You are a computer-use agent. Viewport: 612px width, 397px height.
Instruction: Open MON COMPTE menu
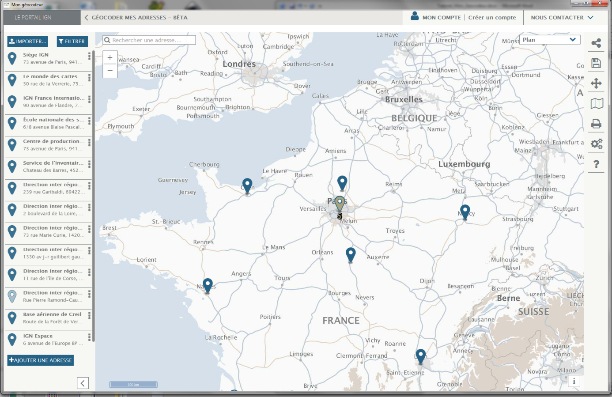(x=442, y=18)
